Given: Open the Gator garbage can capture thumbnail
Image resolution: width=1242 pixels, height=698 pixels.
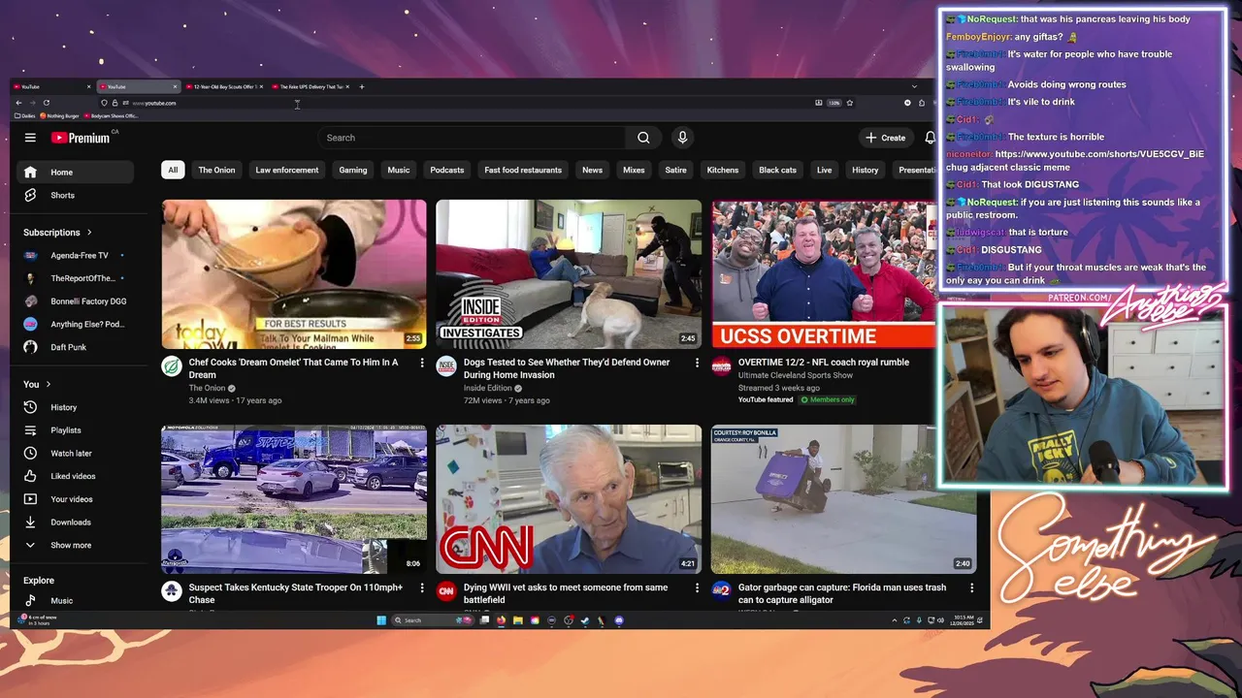Looking at the screenshot, I should click(843, 499).
